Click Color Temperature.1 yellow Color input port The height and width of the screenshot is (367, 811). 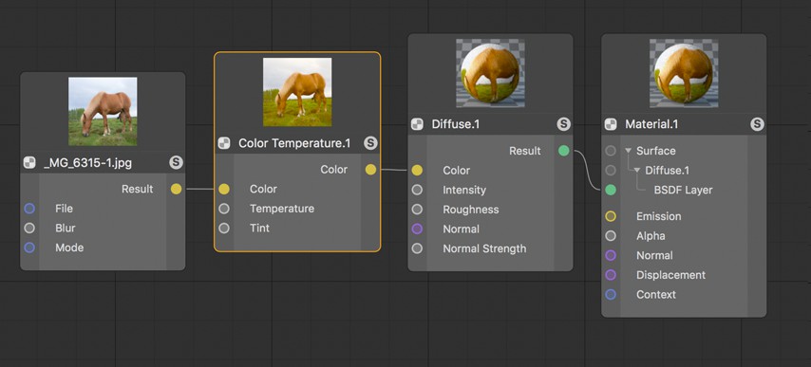click(x=224, y=189)
